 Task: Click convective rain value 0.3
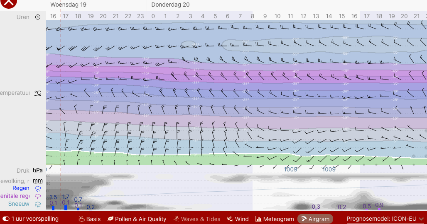[x=316, y=207]
